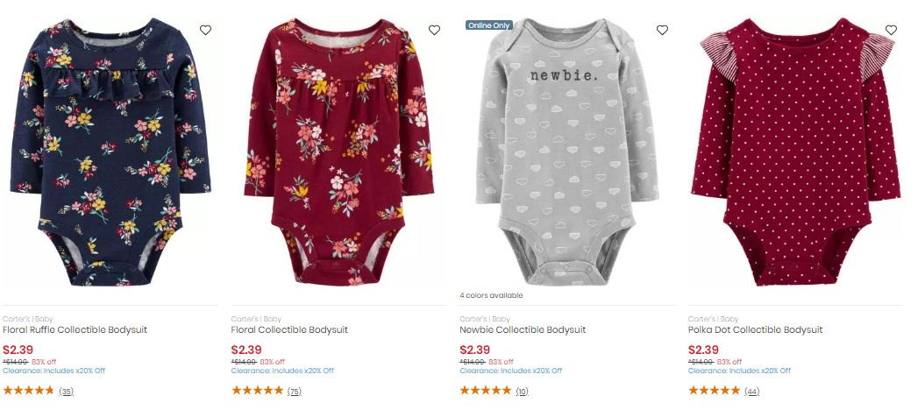Image resolution: width=918 pixels, height=410 pixels.
Task: Open Polka Dot Collectible Bodysuit title link
Action: coord(755,330)
